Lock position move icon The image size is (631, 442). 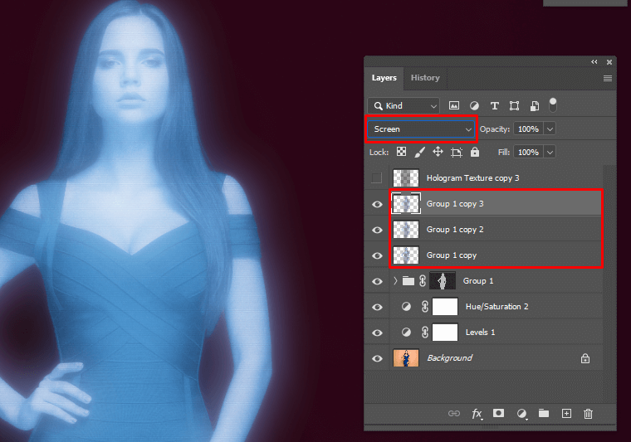tap(438, 152)
